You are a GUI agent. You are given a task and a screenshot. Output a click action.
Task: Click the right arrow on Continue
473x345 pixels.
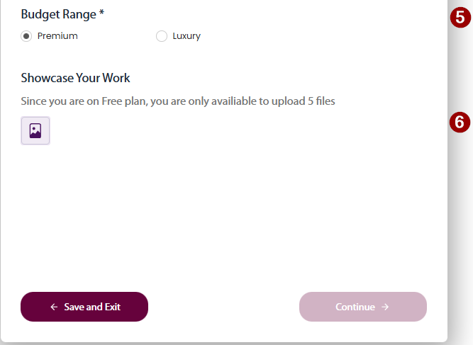tap(385, 307)
